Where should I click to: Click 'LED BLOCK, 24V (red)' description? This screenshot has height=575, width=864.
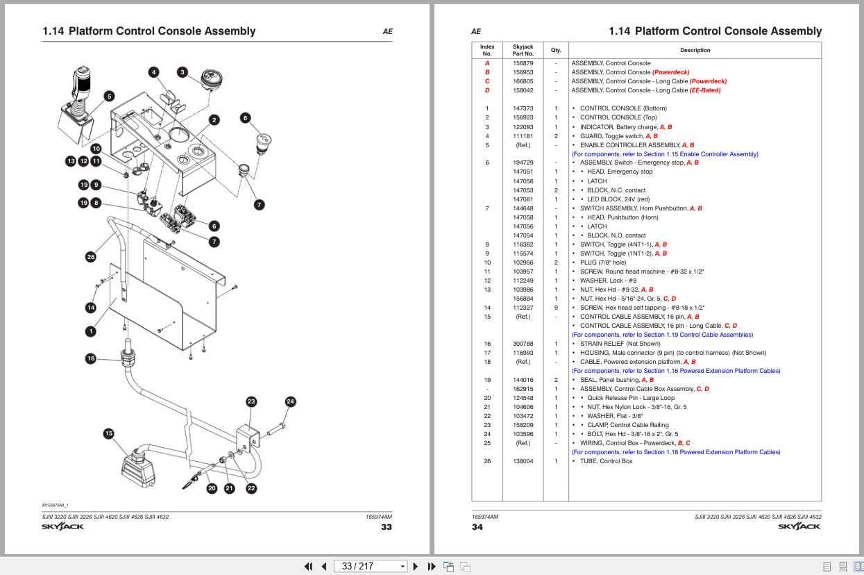pos(618,199)
